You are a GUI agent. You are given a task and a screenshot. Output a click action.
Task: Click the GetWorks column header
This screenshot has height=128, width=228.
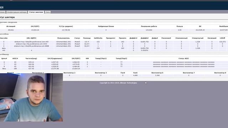[x=98, y=38]
